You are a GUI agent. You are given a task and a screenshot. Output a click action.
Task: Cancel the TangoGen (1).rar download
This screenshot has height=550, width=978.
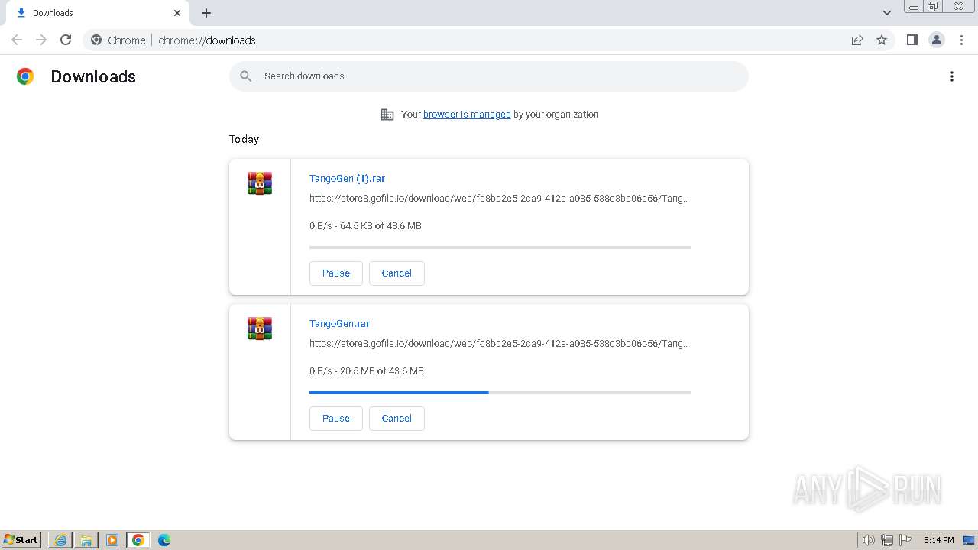click(x=397, y=273)
